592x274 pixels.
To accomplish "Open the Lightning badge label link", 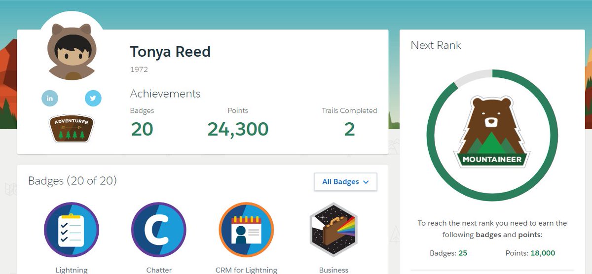I will coord(72,270).
